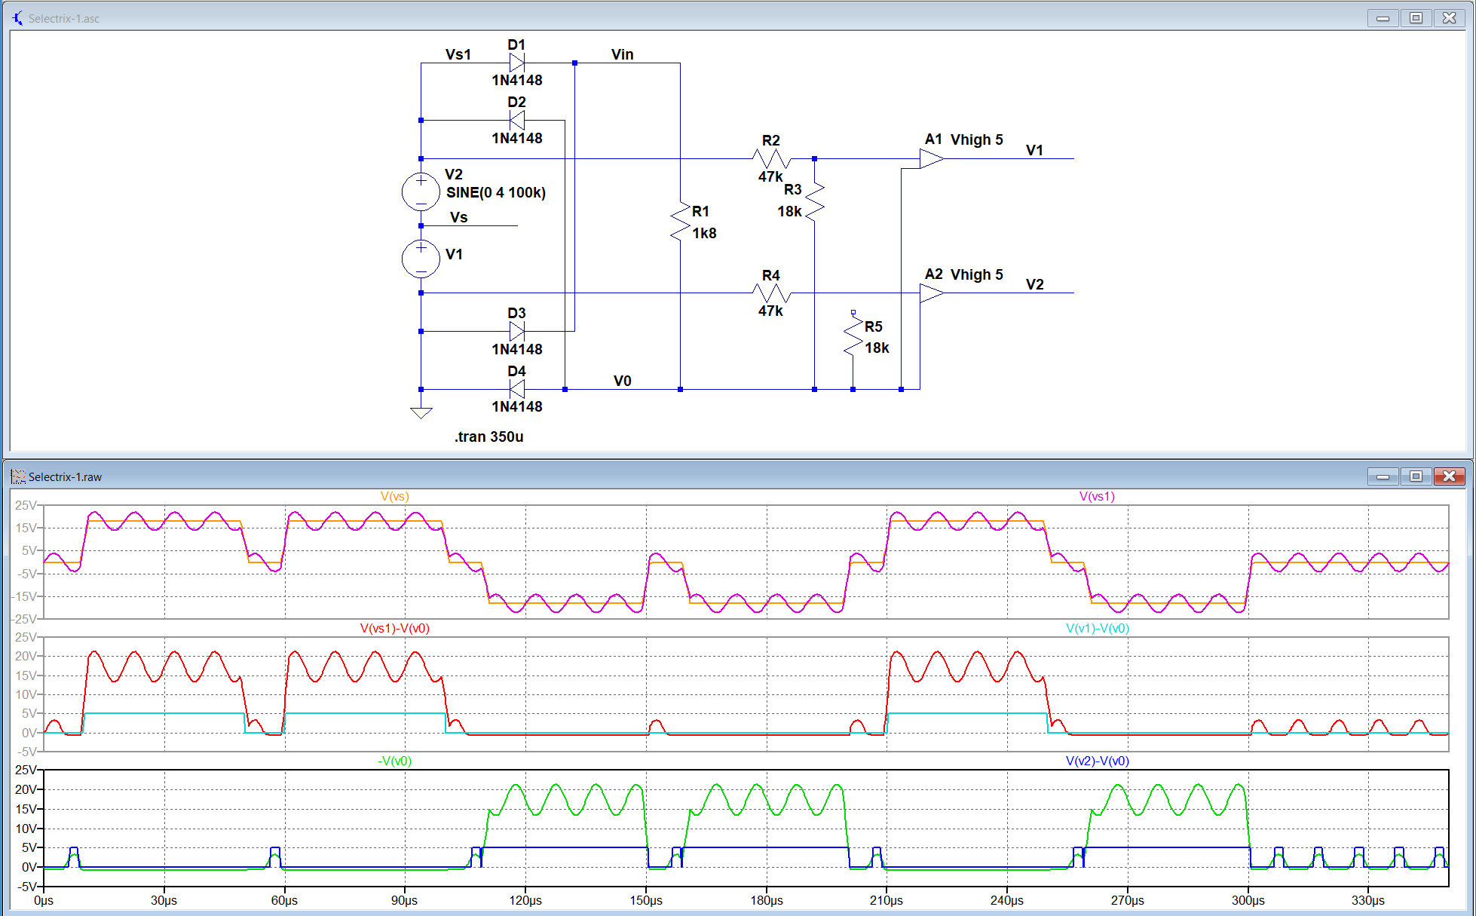Click the Selectrix-1.asc window title text
The width and height of the screenshot is (1476, 916).
click(x=64, y=18)
